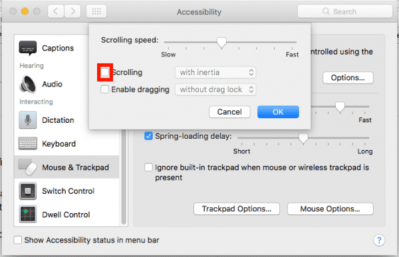Open Mouse Options...

pos(331,209)
